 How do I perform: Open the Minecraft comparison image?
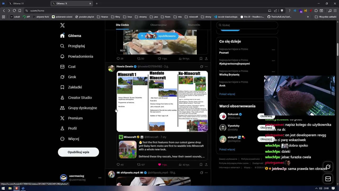(x=162, y=101)
